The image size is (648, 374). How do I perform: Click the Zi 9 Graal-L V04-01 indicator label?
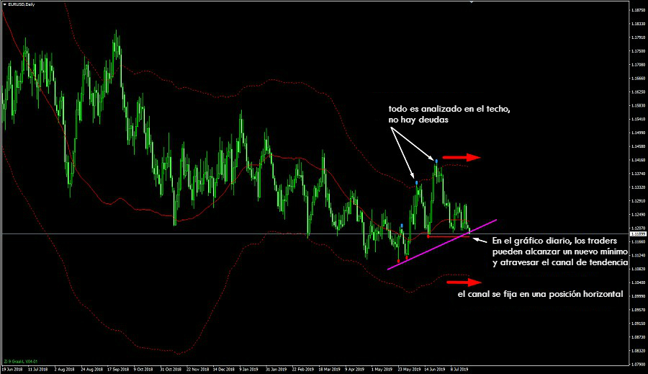pos(20,360)
